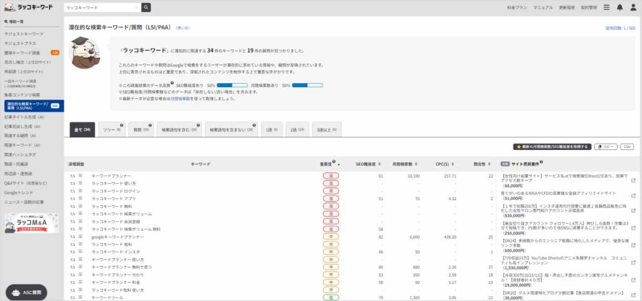Switch to the ツリー tab

point(112,129)
